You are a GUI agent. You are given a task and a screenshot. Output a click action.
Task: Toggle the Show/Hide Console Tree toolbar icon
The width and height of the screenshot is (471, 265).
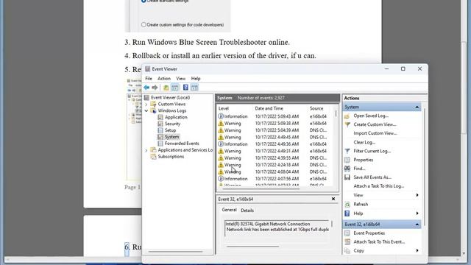pos(175,88)
